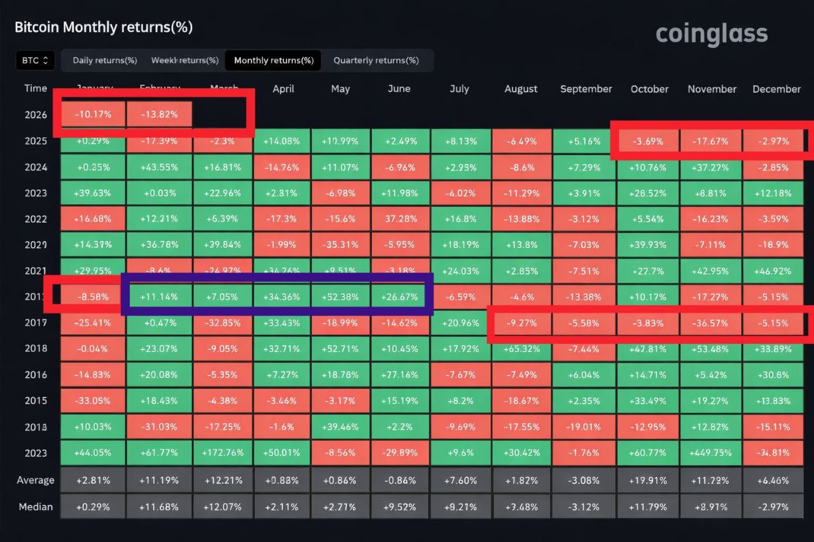Click the -13.82% February 2026 cell
The width and height of the screenshot is (814, 542).
point(158,114)
